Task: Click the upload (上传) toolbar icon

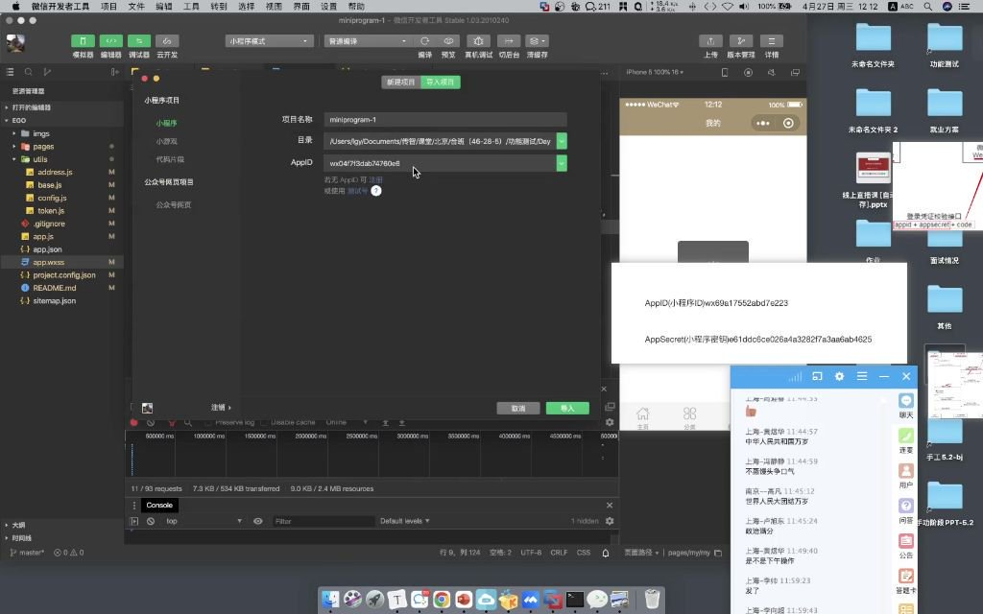Action: click(x=710, y=40)
